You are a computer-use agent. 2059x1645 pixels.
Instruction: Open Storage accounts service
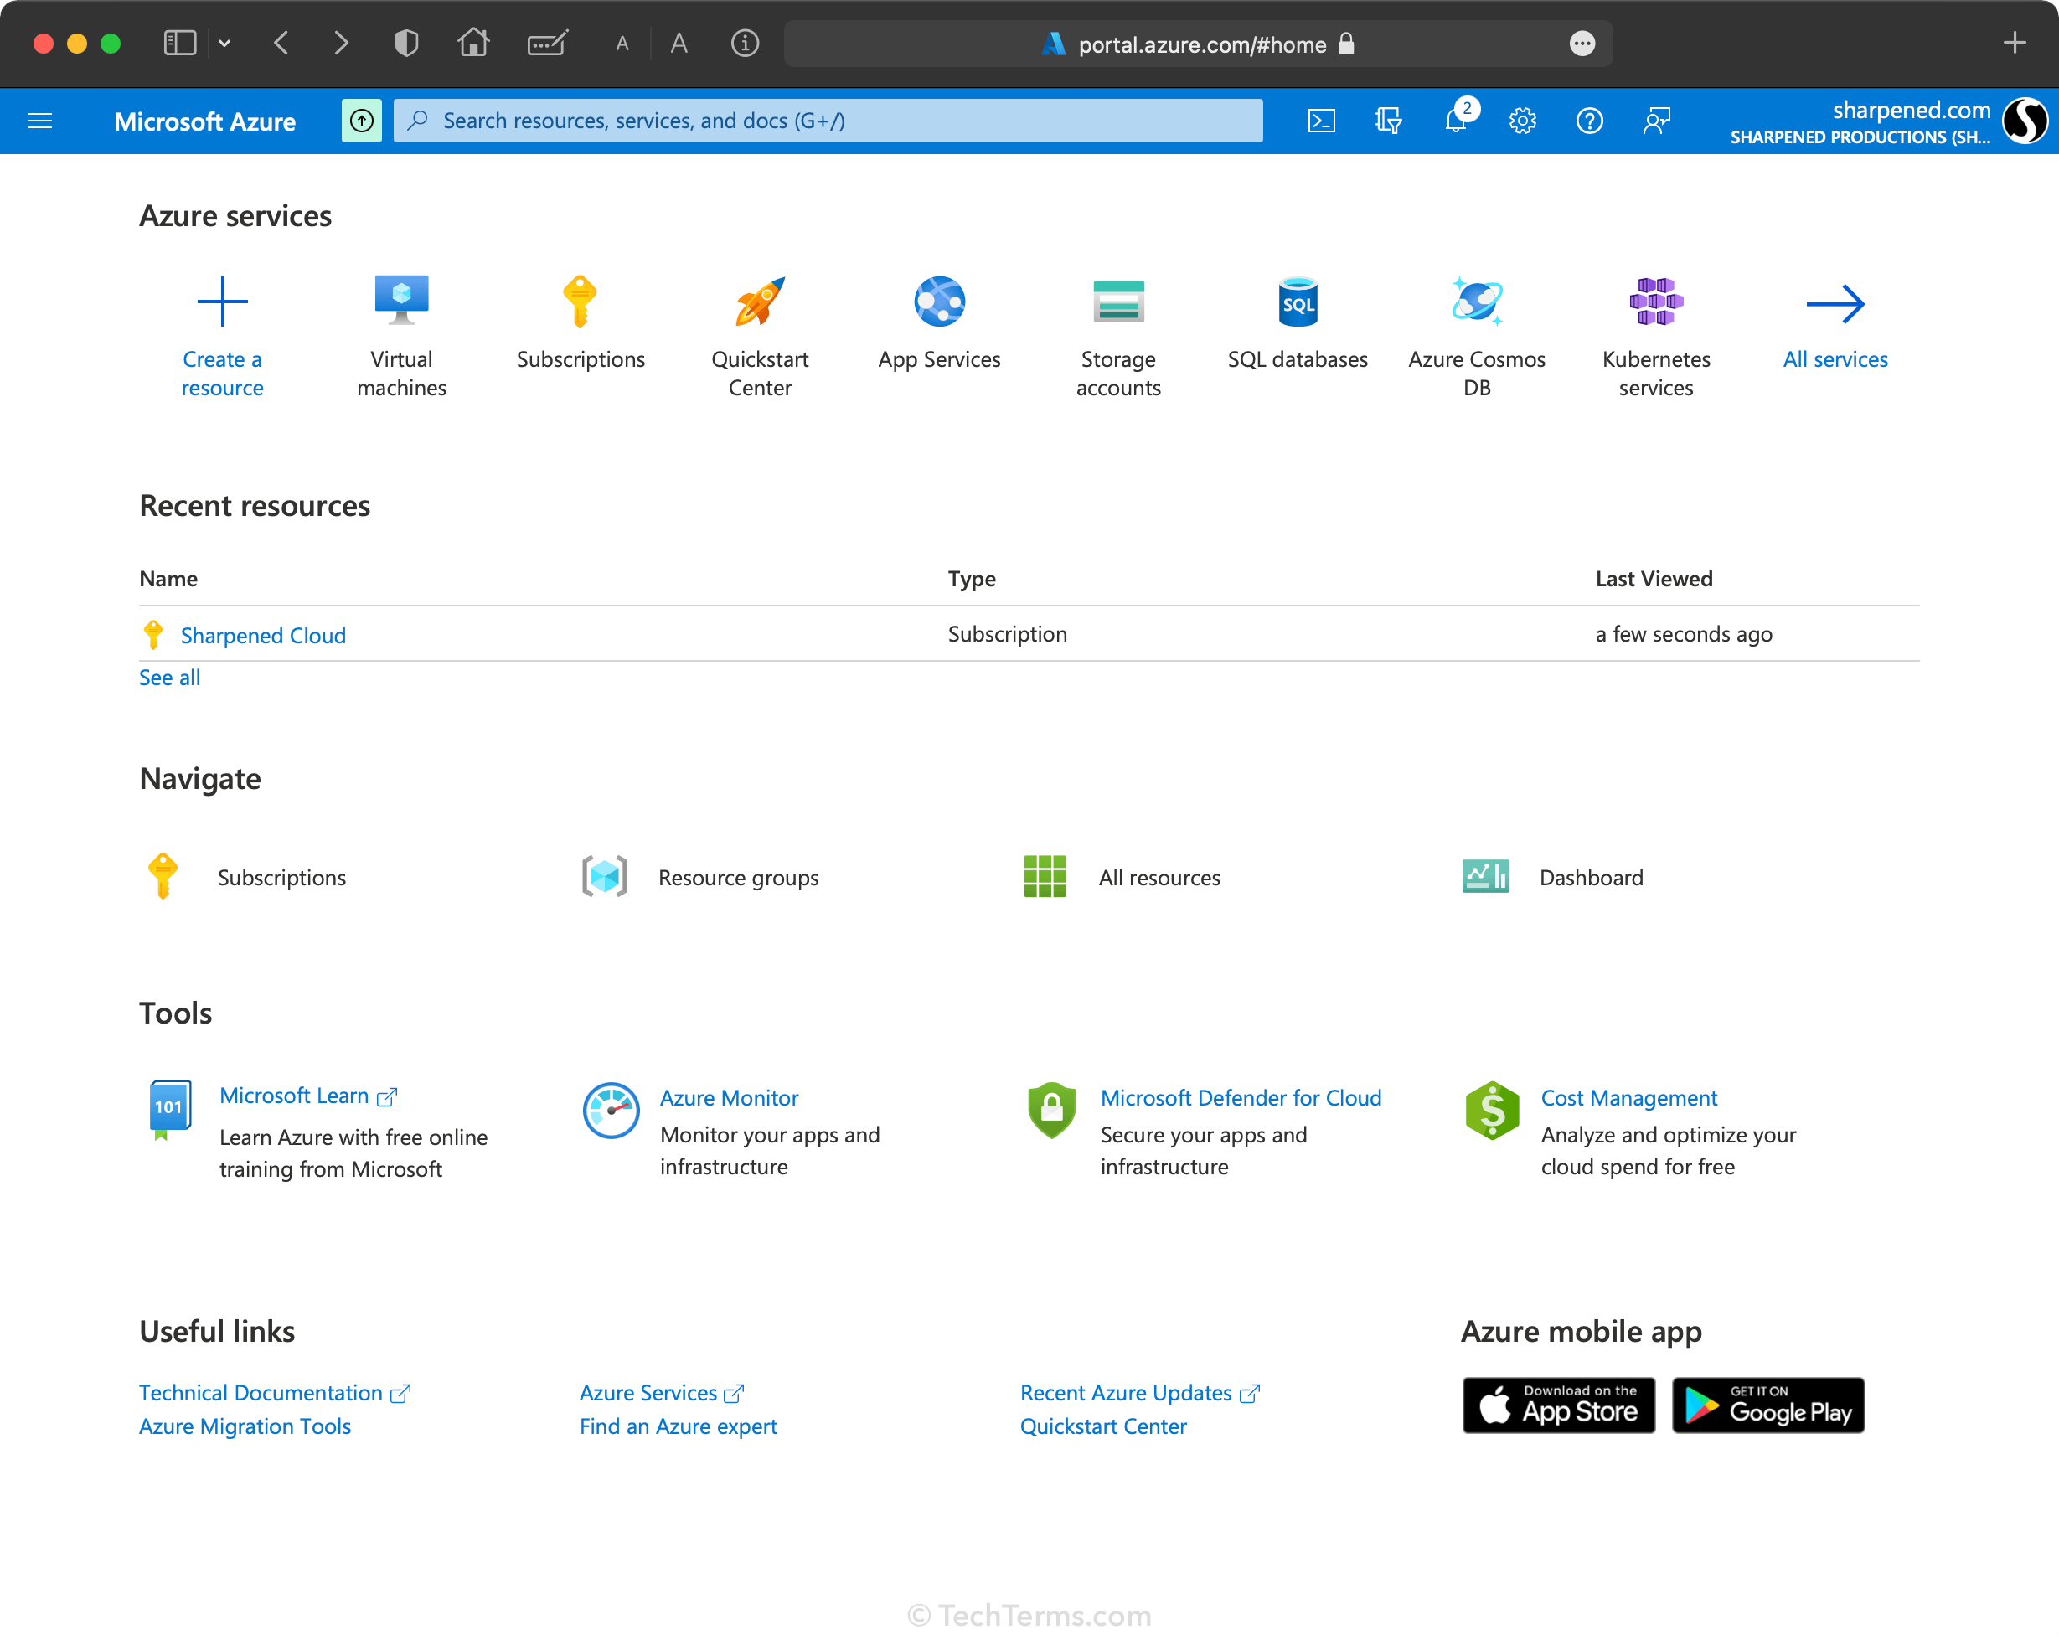1118,334
